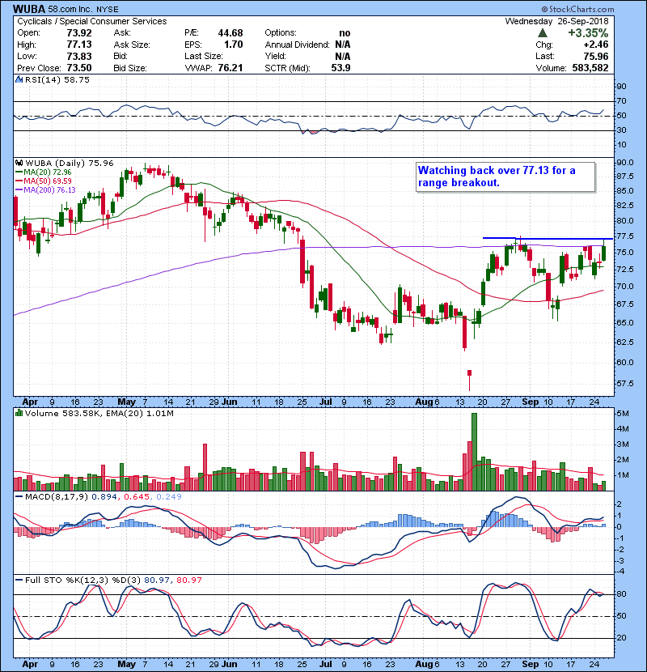
Task: Click the Last price 75.96
Action: click(x=596, y=56)
